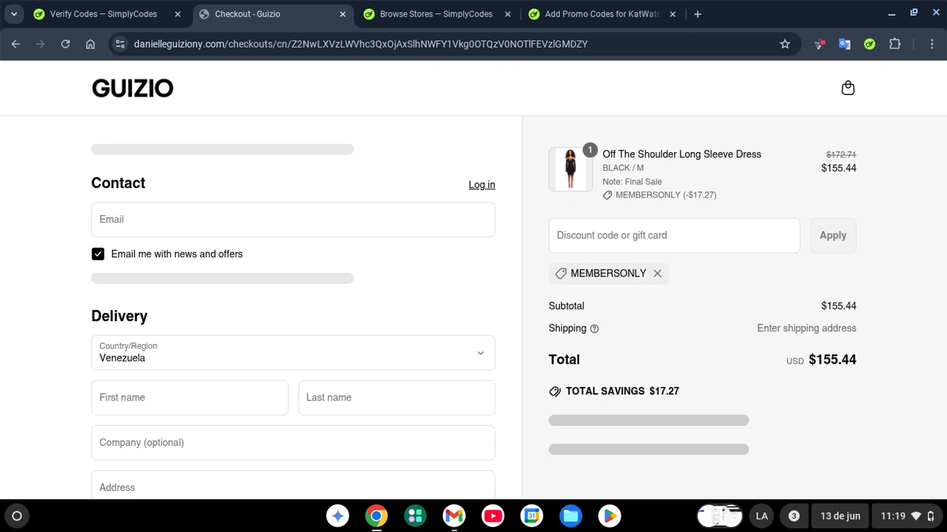Click the shipping help question mark icon
This screenshot has height=532, width=947.
click(x=594, y=329)
